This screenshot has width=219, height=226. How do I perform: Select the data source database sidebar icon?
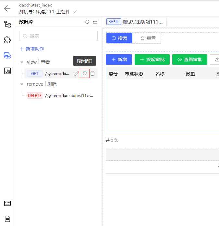[7, 55]
